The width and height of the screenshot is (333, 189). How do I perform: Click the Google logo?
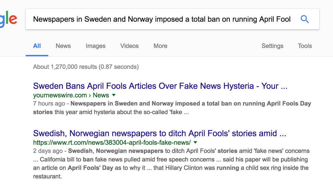[x=8, y=19]
